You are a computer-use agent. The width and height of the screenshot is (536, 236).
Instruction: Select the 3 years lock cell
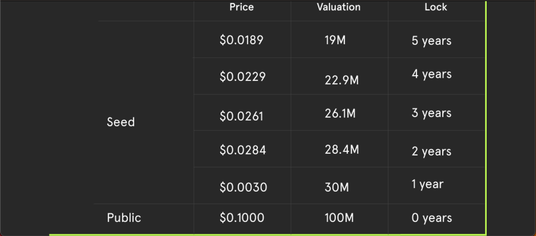pos(431,113)
